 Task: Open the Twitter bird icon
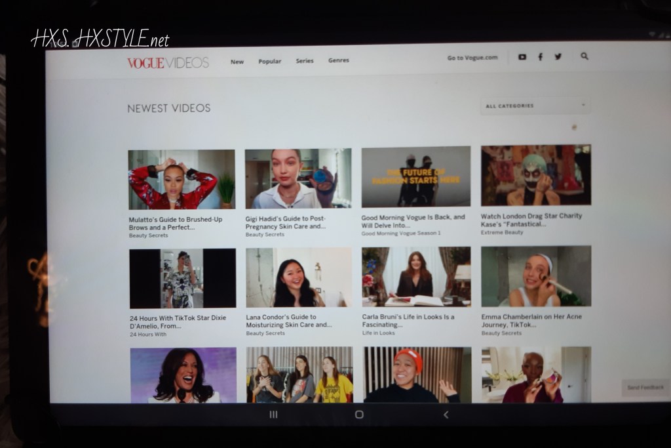pyautogui.click(x=558, y=57)
